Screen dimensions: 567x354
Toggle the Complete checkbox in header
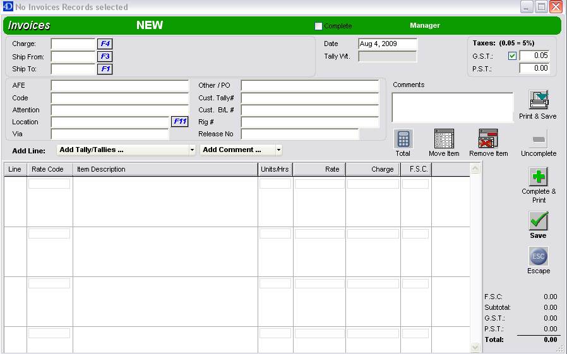(319, 27)
